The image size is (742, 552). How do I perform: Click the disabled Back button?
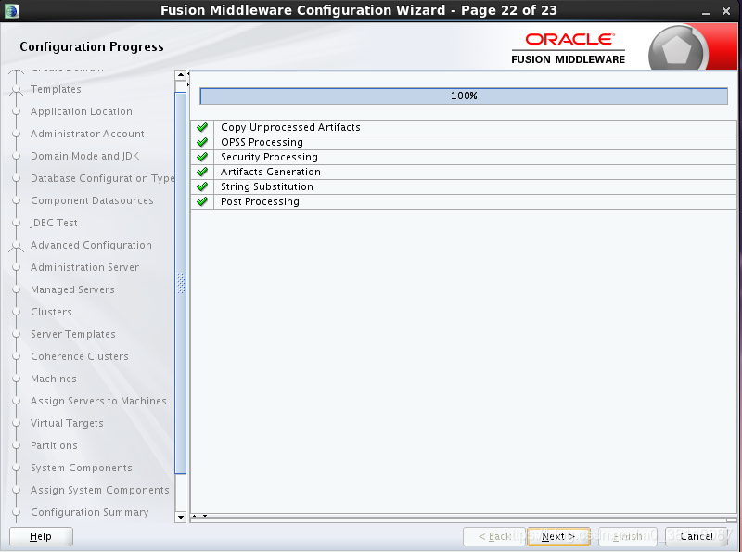click(x=494, y=536)
